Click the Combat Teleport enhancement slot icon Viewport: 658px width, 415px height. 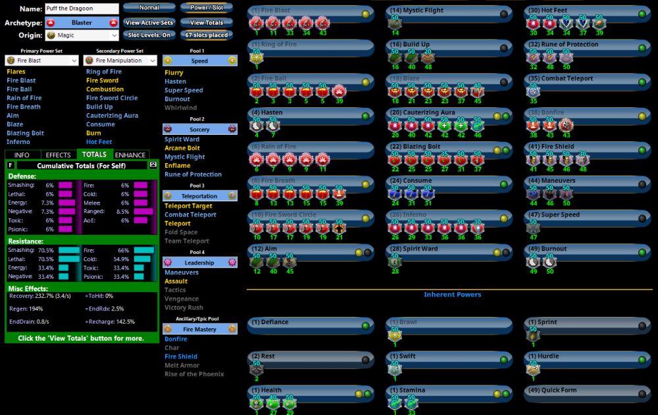532,91
